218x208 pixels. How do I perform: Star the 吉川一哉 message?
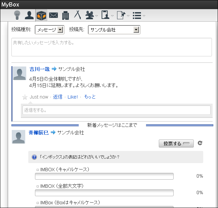pyautogui.click(x=25, y=97)
